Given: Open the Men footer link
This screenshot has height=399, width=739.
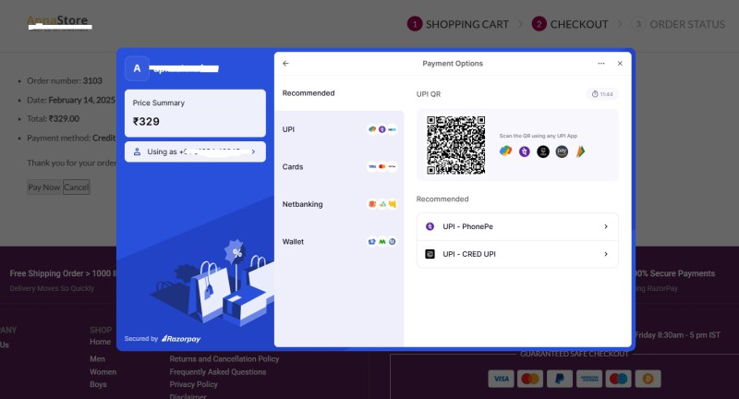Looking at the screenshot, I should click(97, 359).
